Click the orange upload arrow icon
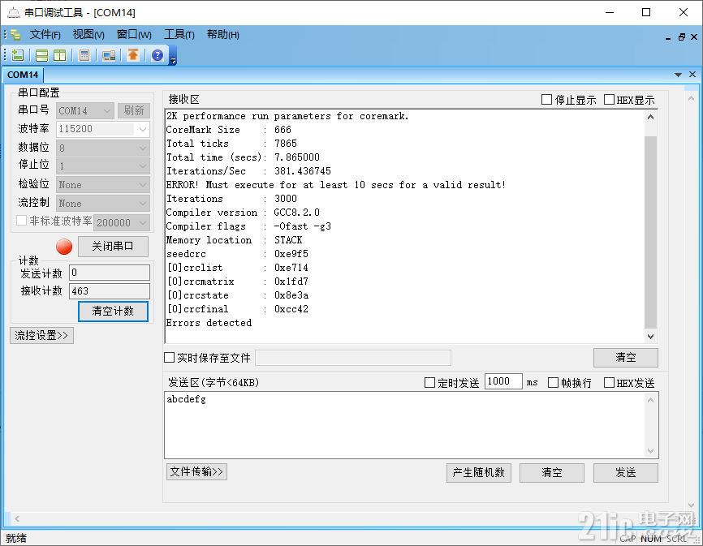703x546 pixels. coord(132,55)
